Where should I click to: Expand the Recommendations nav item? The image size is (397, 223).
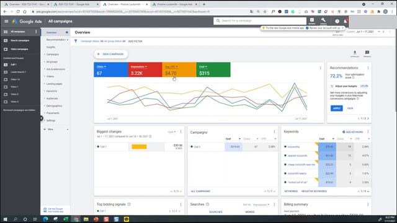[68, 40]
